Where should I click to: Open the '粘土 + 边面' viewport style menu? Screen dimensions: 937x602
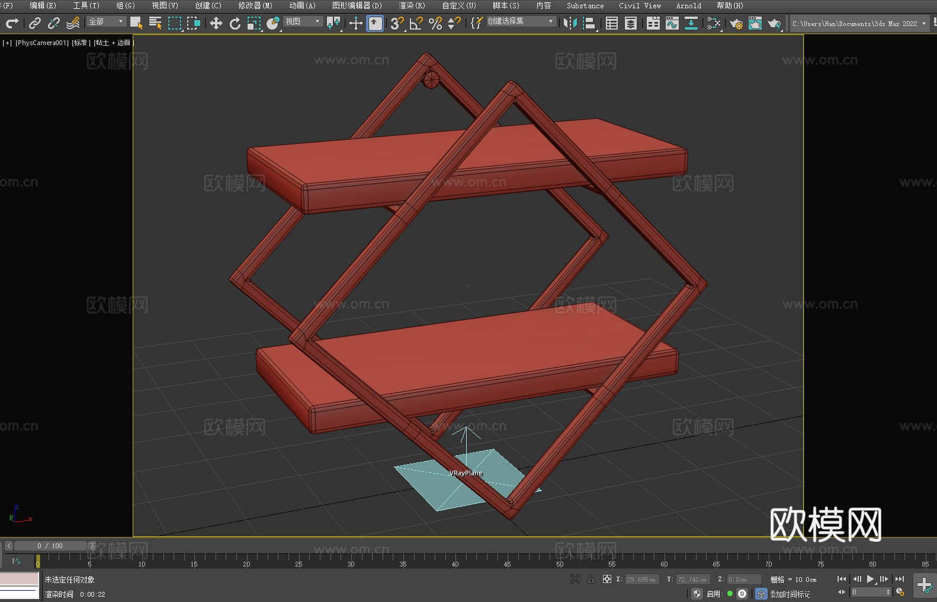pyautogui.click(x=113, y=43)
